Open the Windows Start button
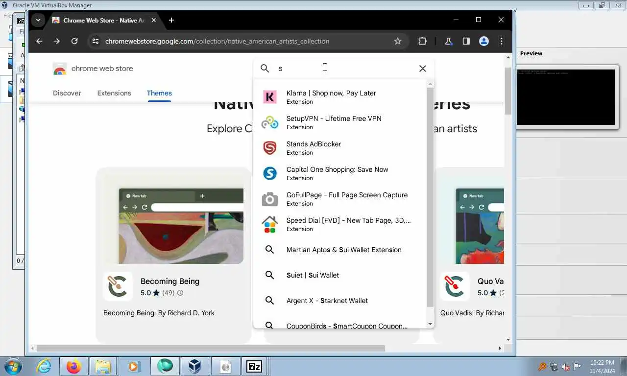 (x=13, y=366)
